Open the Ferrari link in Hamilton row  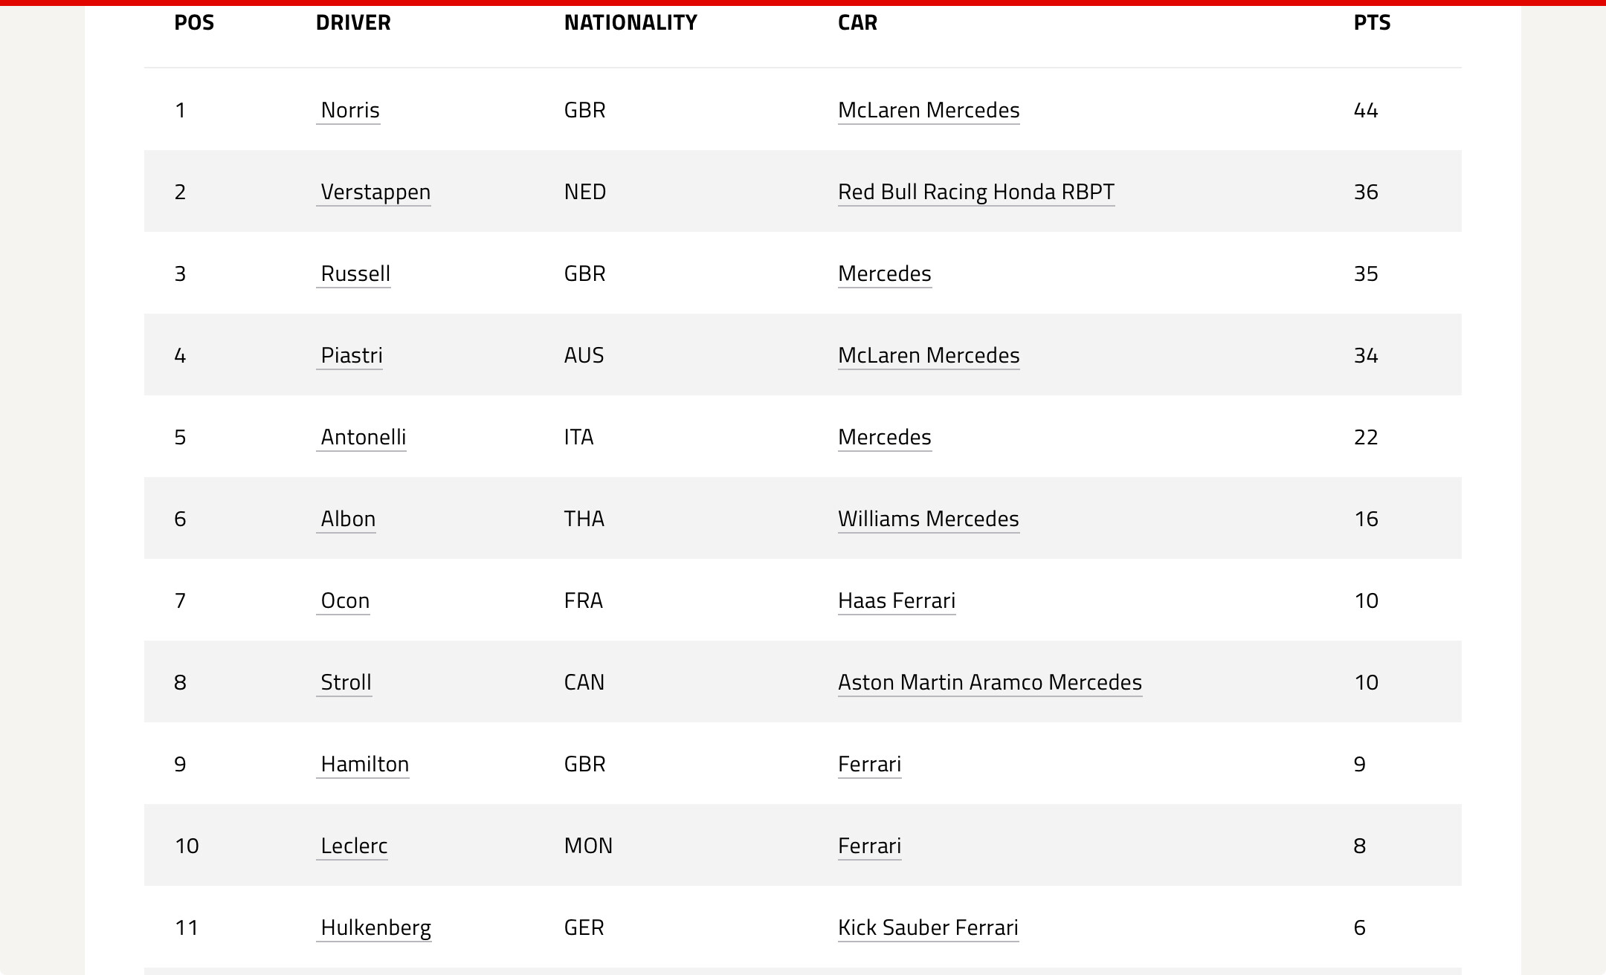[x=870, y=764]
